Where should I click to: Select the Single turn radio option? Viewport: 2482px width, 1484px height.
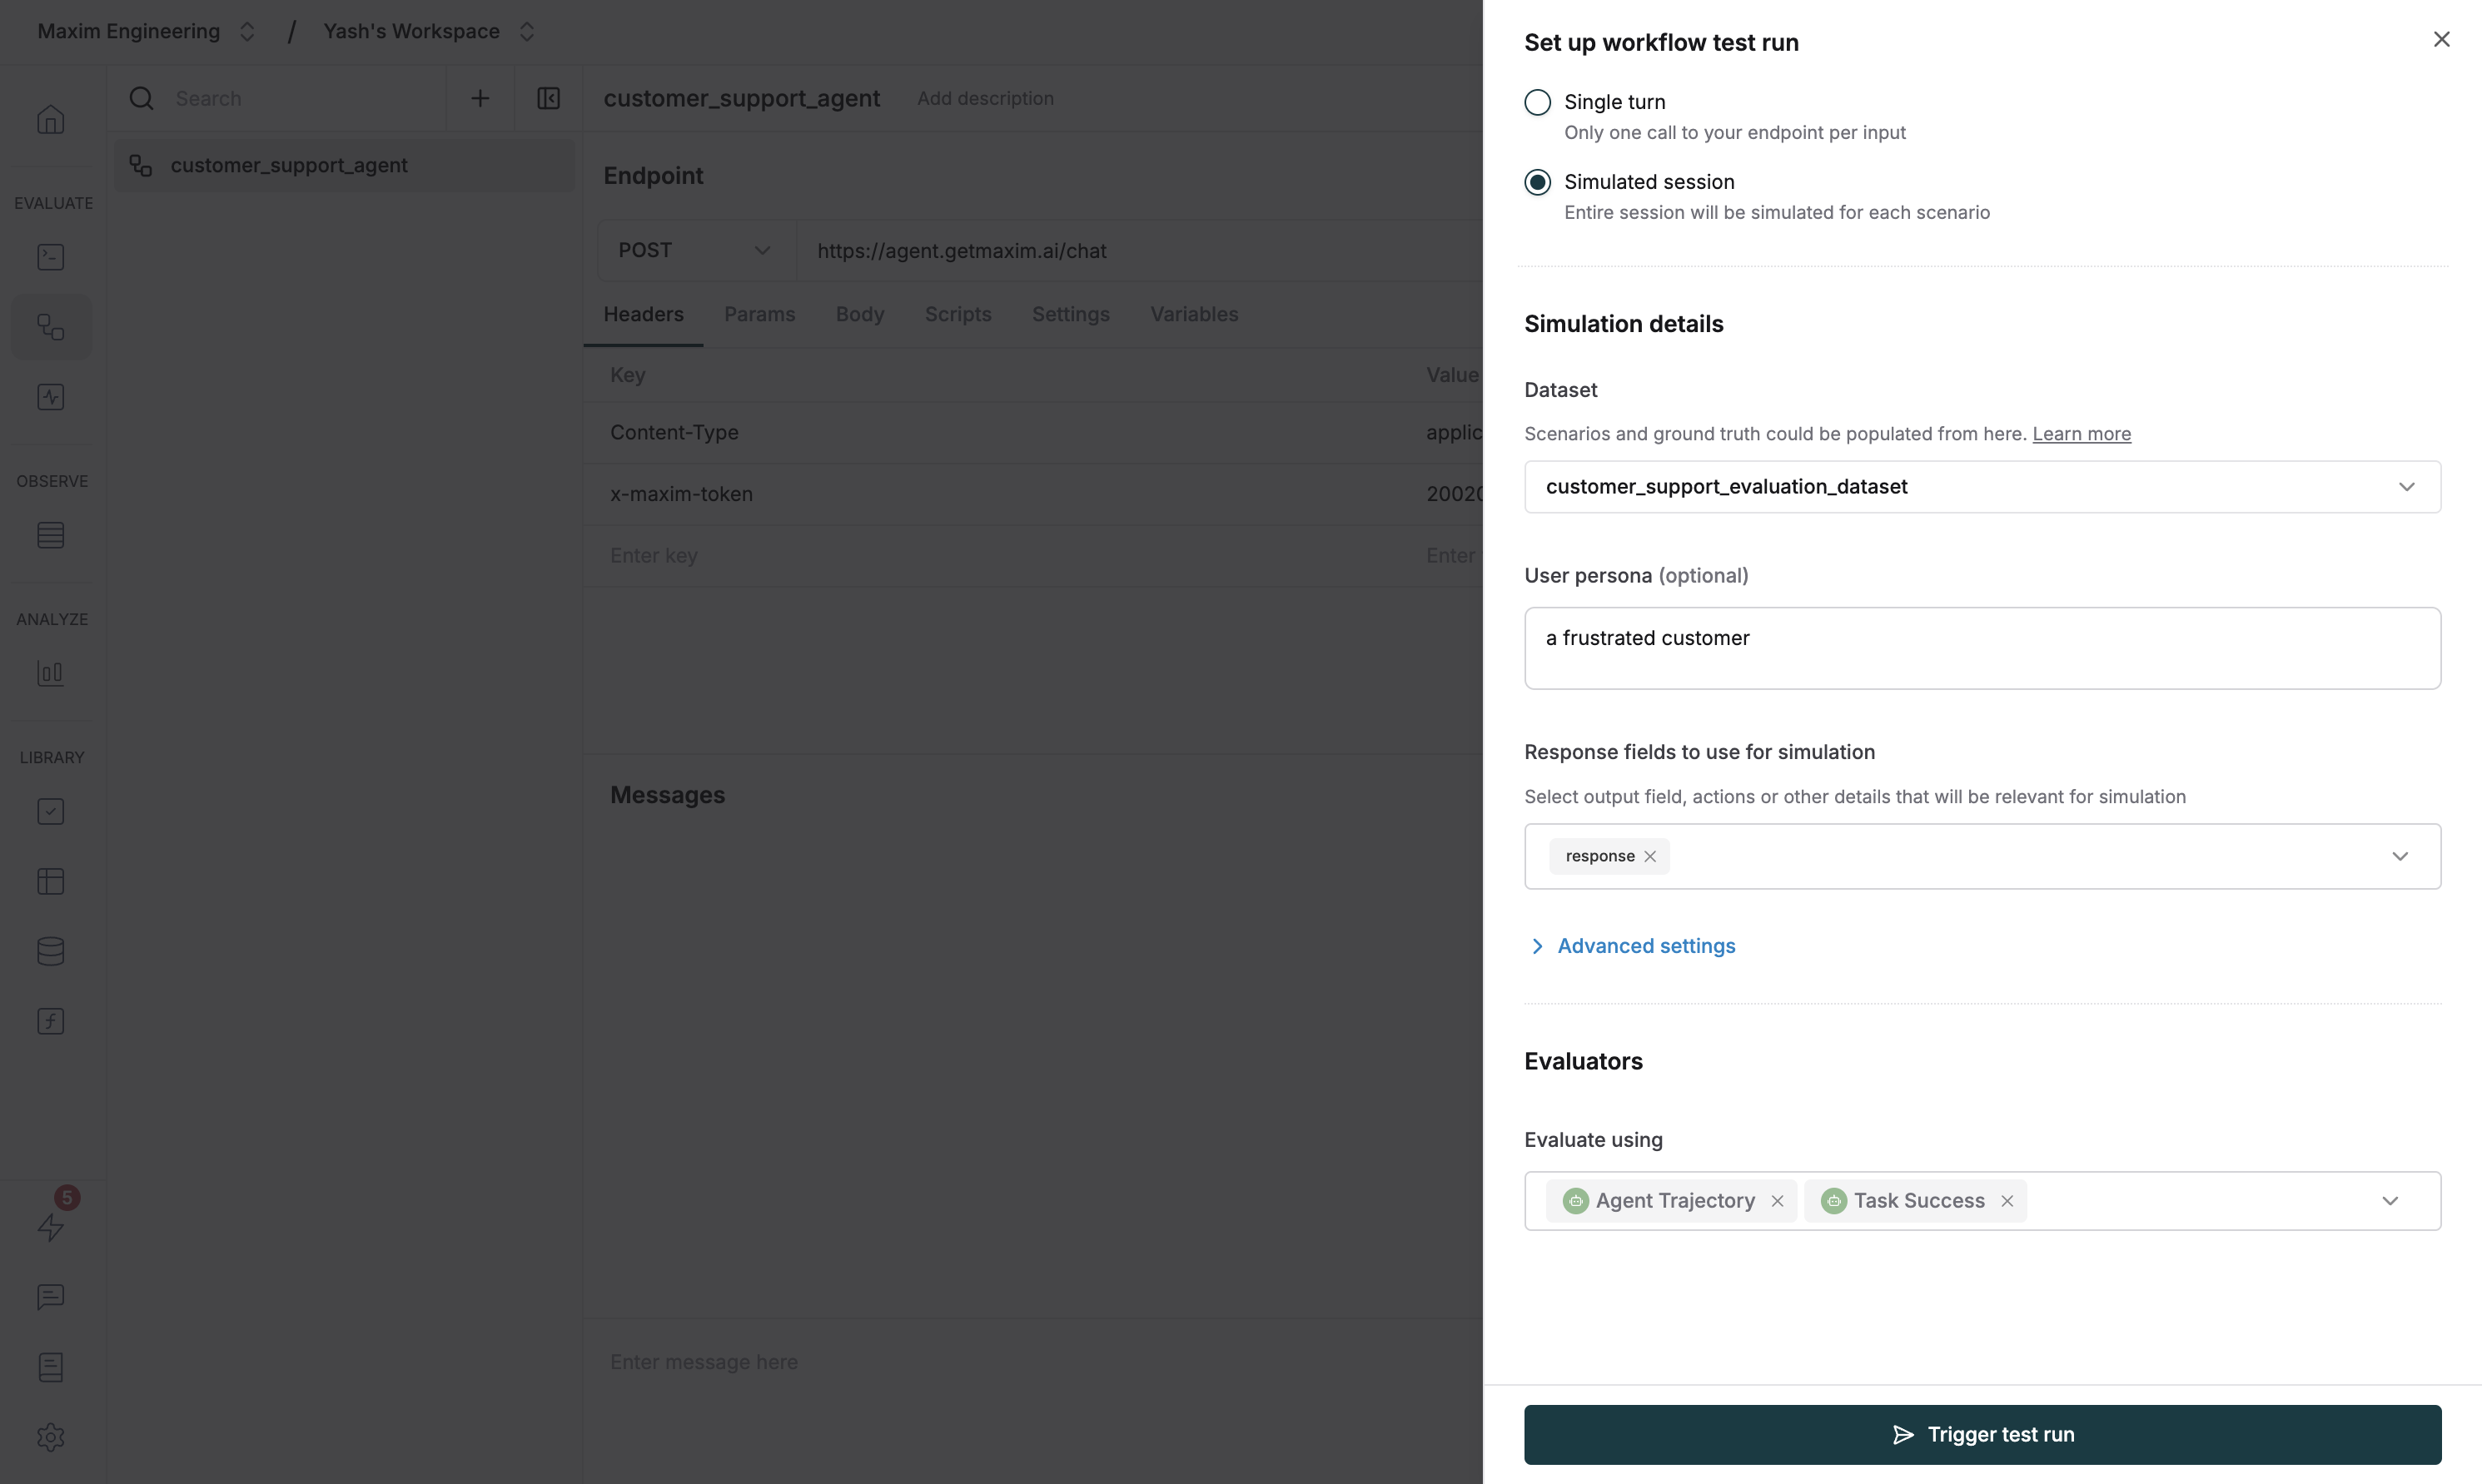pyautogui.click(x=1538, y=101)
